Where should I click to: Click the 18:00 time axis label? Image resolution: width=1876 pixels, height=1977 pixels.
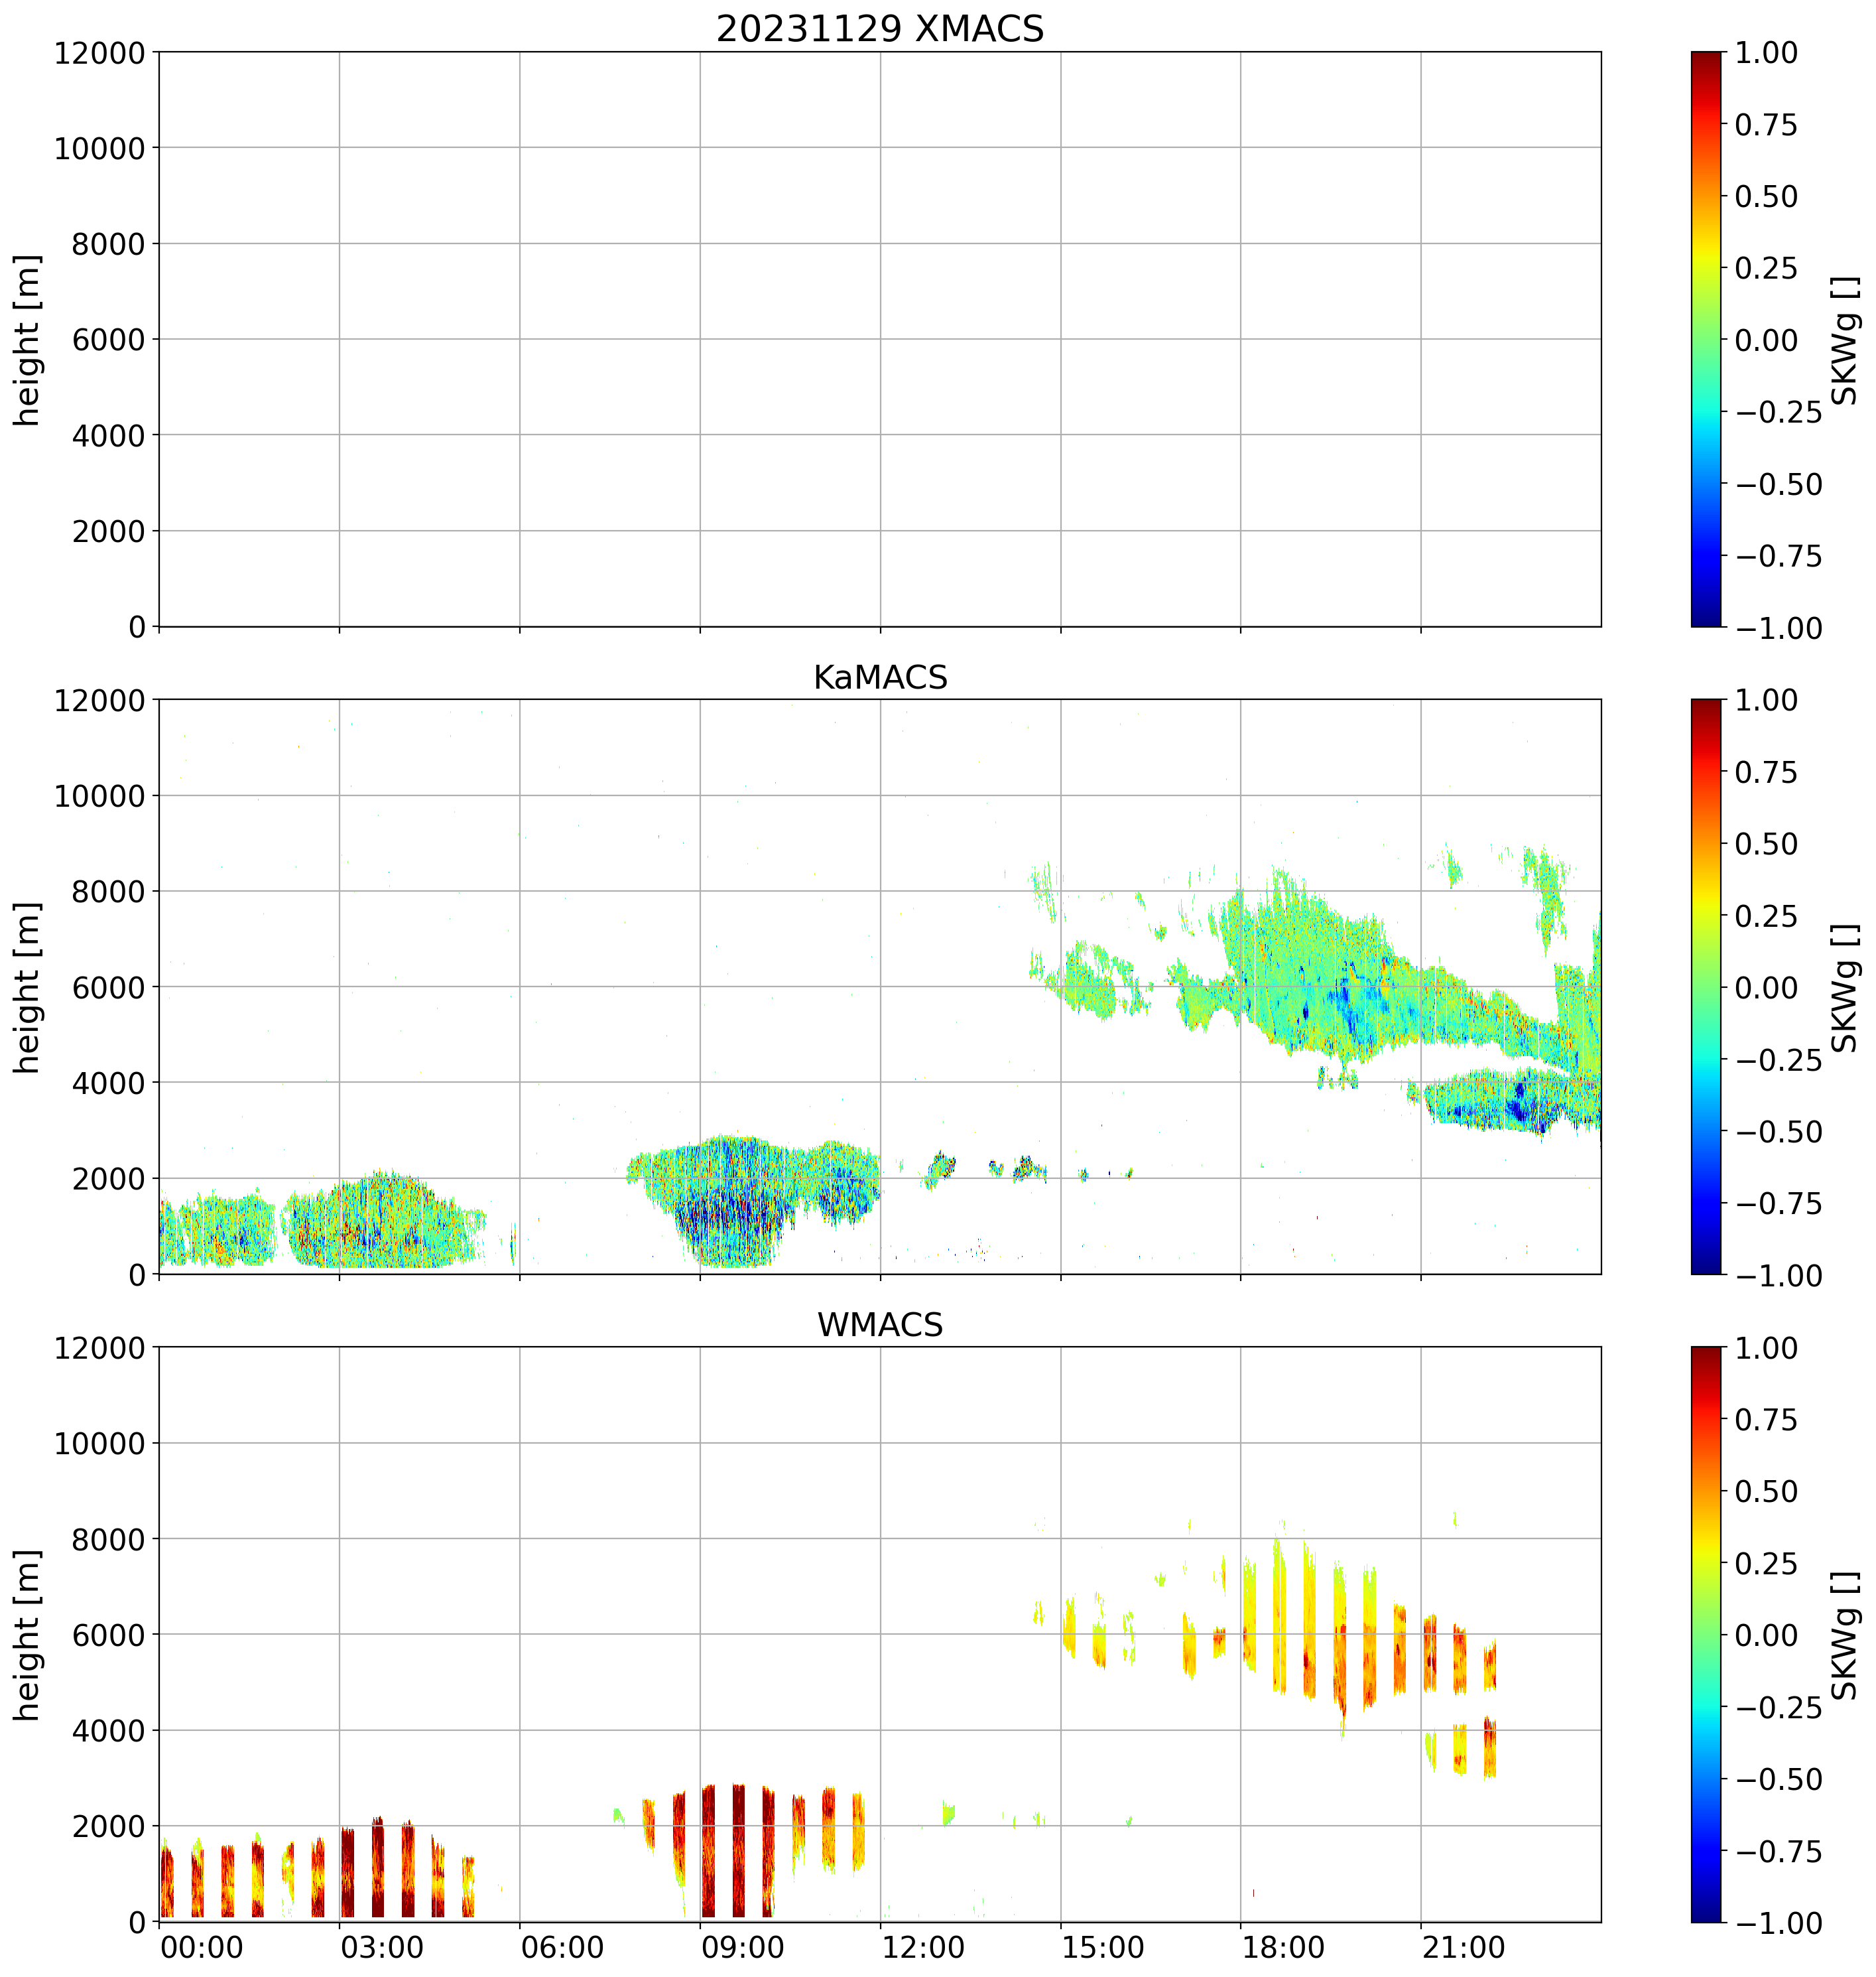(1283, 1948)
